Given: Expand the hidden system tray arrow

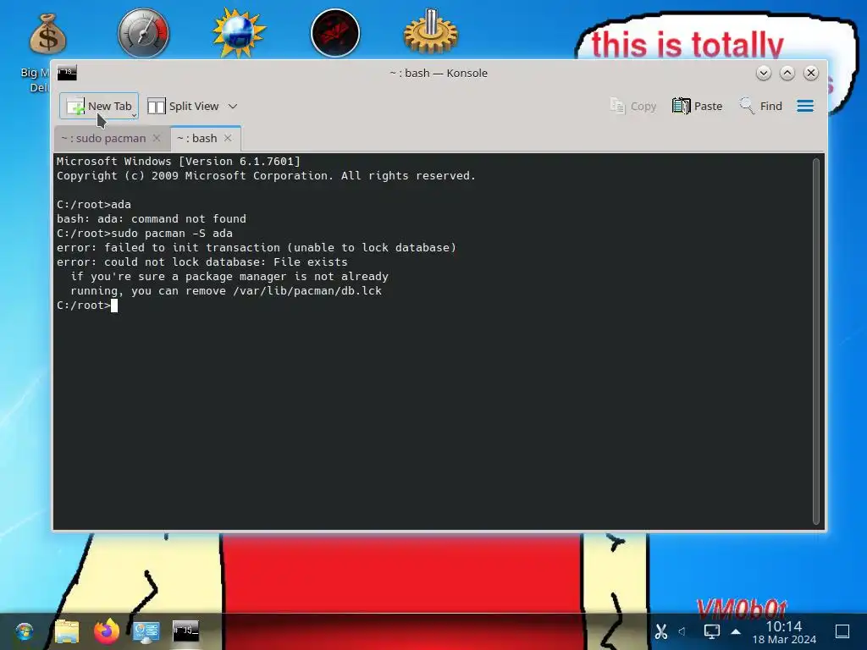Looking at the screenshot, I should (736, 631).
